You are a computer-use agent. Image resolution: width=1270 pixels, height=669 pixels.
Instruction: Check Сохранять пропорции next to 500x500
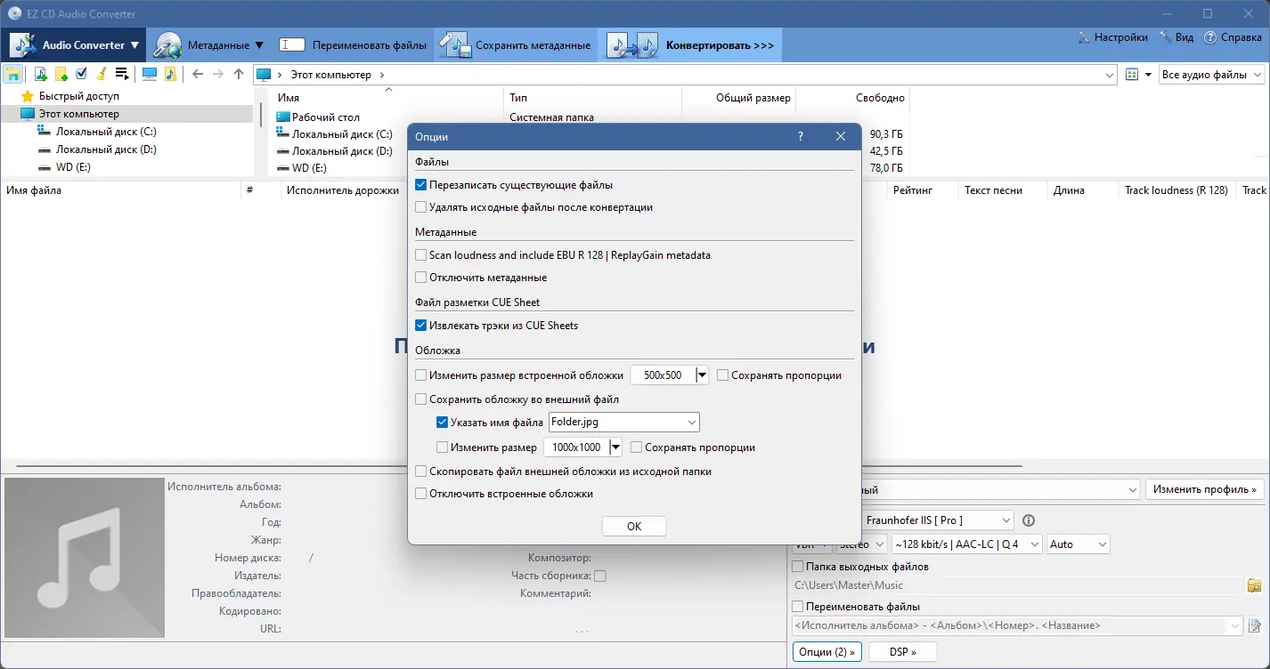[x=723, y=375]
